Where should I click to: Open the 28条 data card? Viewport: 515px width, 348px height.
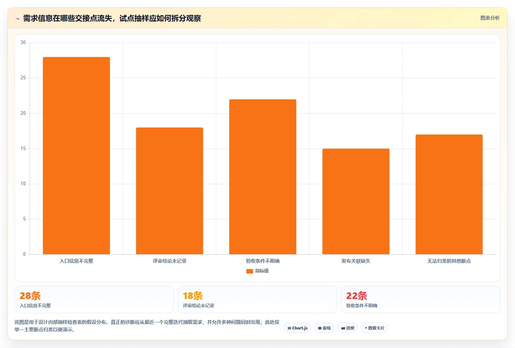point(94,299)
